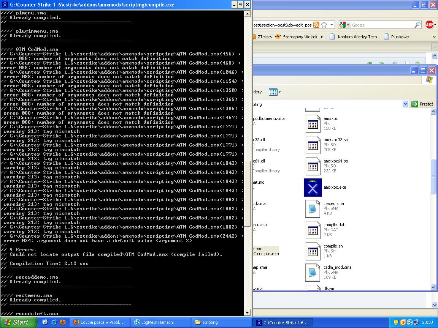Screen dimensions: 438x328
Task: Open the Windows Start button
Action: click(x=18, y=322)
